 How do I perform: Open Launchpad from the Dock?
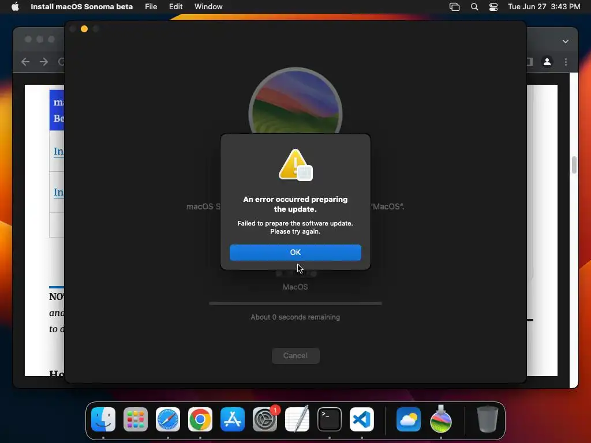click(136, 419)
